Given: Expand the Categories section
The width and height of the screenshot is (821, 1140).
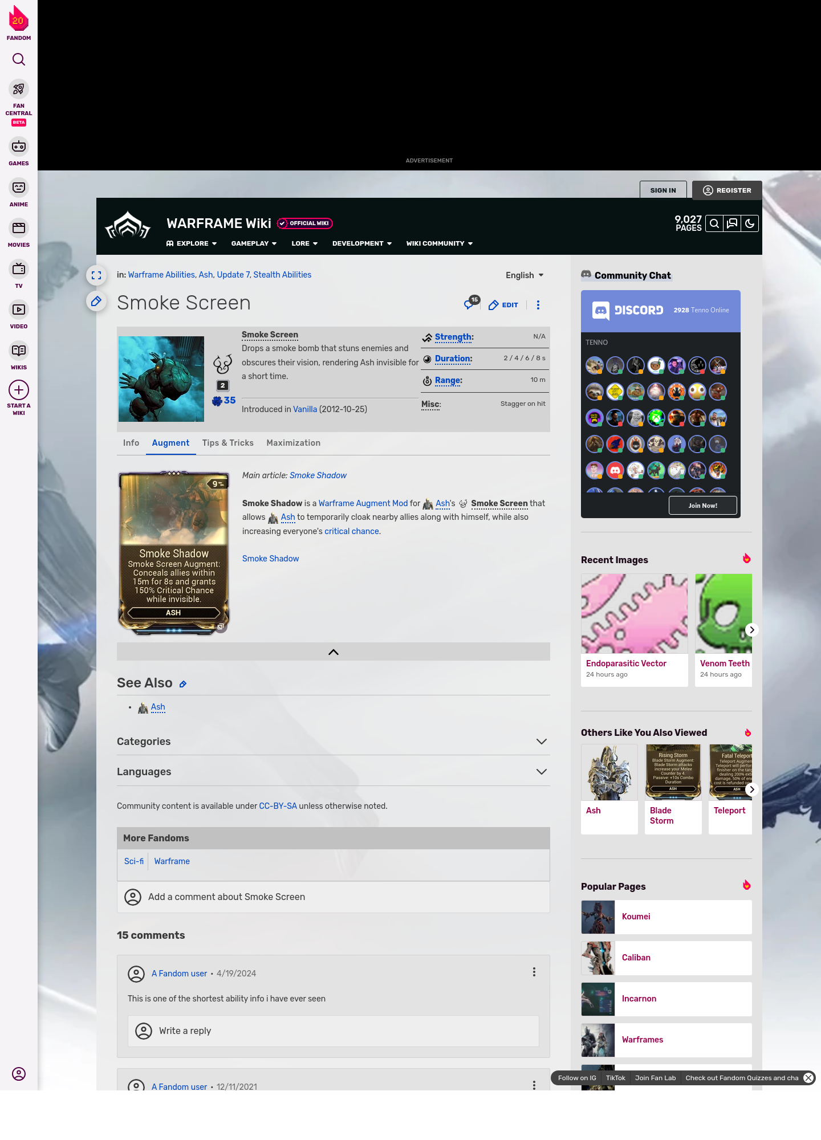Looking at the screenshot, I should point(334,742).
